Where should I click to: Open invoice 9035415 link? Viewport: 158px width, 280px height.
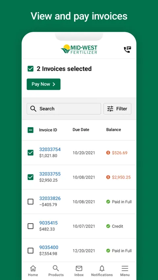click(48, 223)
